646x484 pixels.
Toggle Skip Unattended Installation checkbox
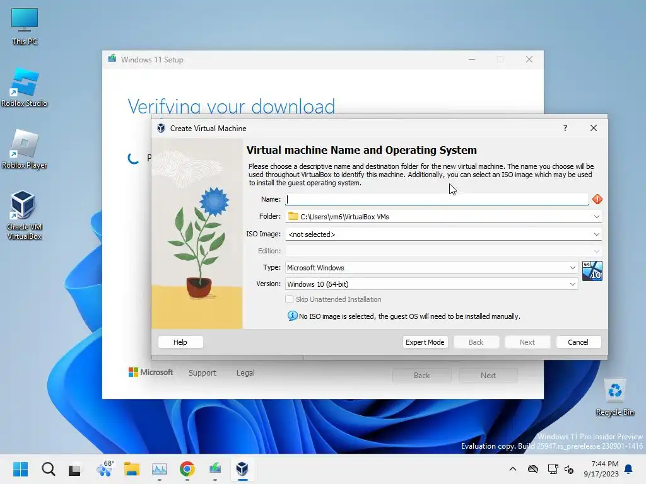point(289,299)
